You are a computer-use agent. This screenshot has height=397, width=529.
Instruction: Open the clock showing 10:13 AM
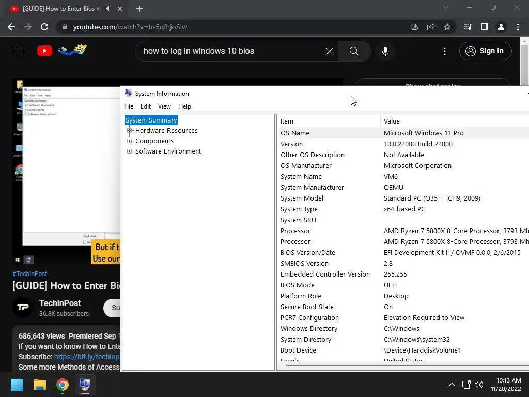[x=506, y=385]
